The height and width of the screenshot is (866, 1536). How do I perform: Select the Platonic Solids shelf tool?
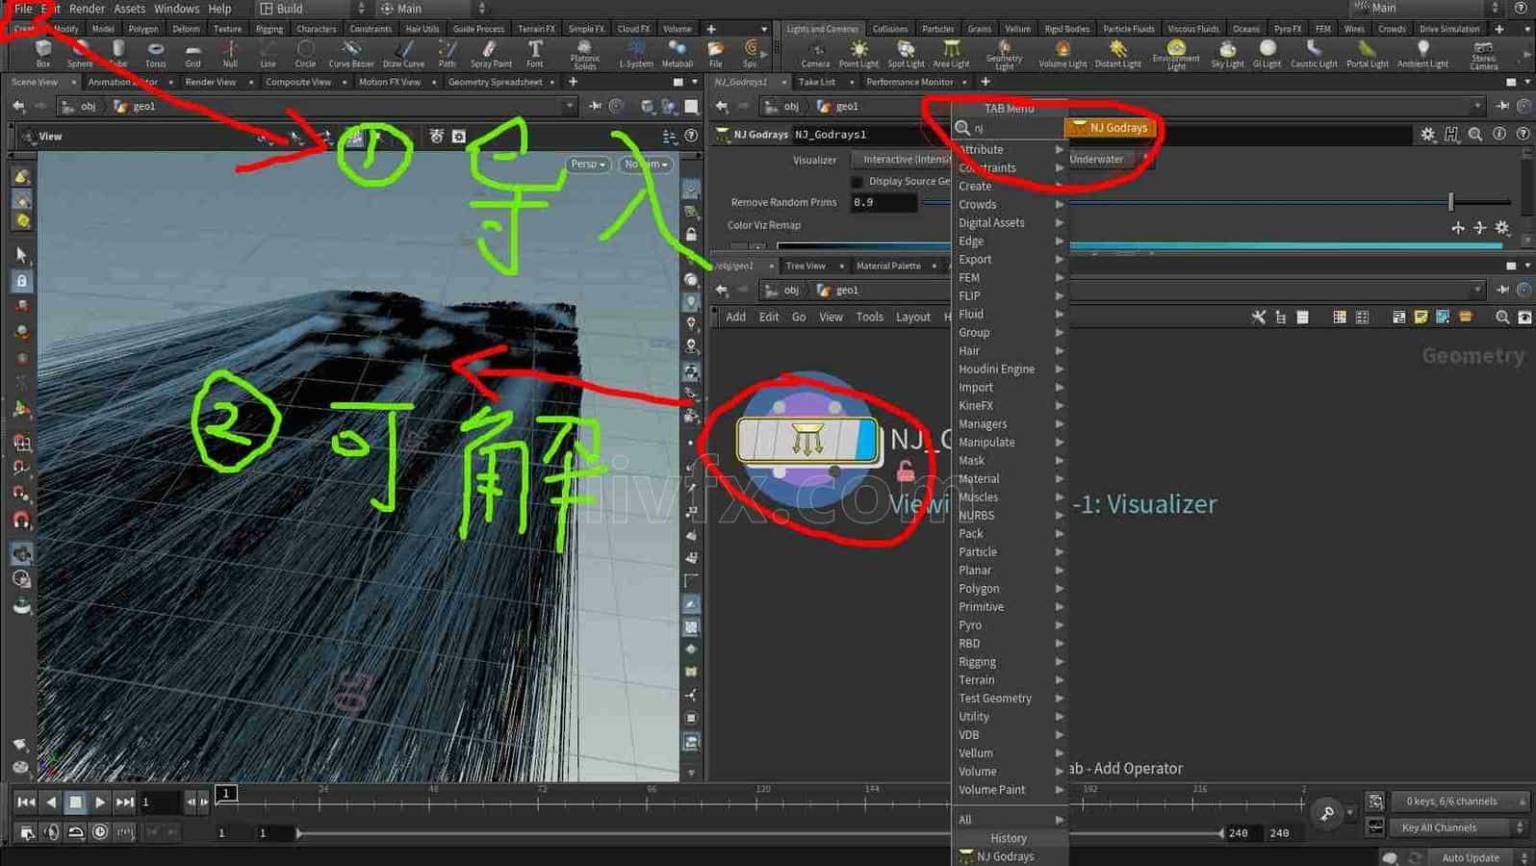584,55
